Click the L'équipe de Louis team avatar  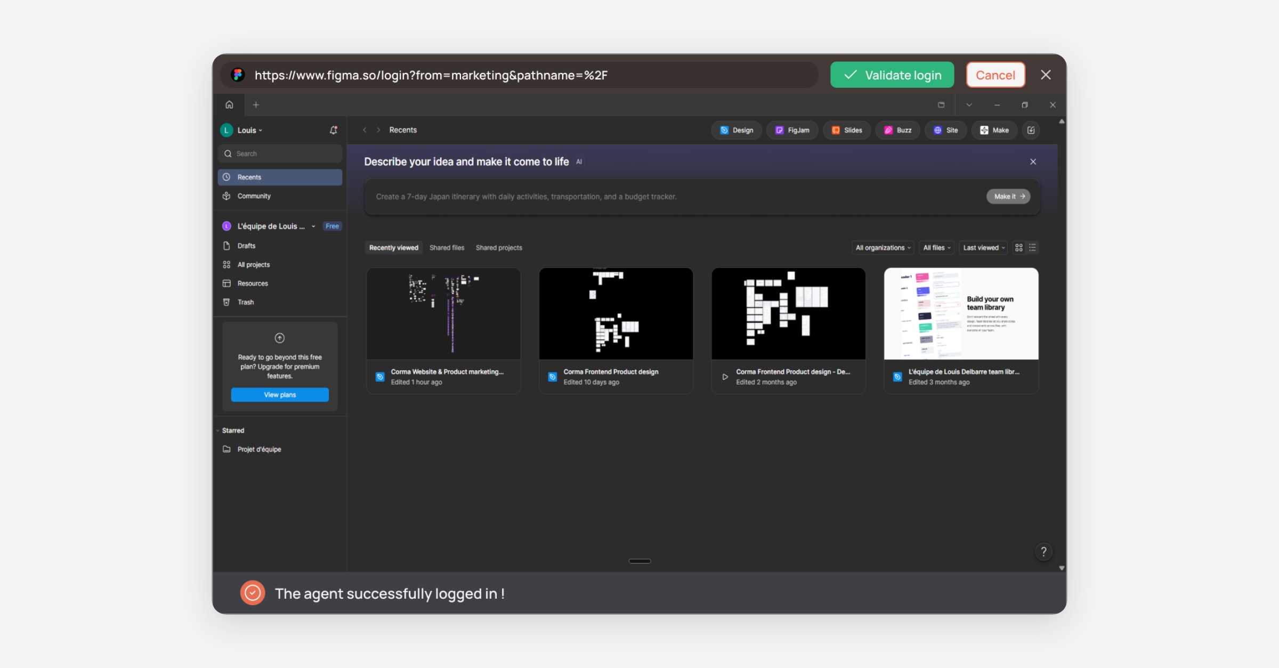click(226, 226)
